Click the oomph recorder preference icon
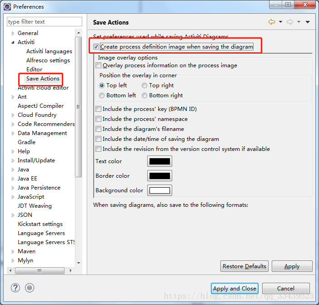This screenshot has width=319, height=305. pos(30,288)
